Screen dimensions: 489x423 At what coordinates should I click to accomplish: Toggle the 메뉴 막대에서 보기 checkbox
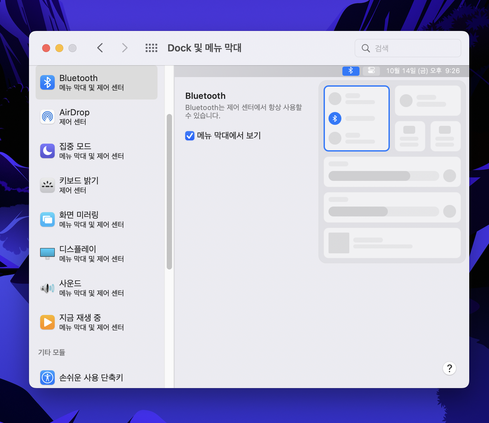tap(190, 136)
